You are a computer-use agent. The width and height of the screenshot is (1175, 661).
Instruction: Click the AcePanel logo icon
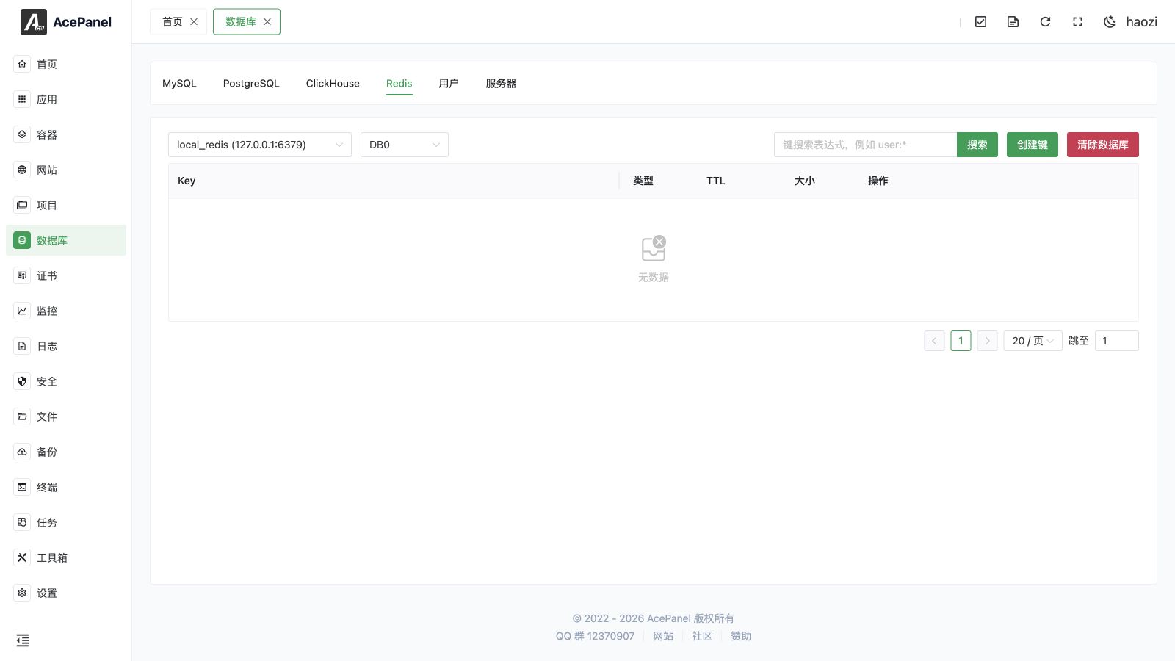pyautogui.click(x=34, y=22)
